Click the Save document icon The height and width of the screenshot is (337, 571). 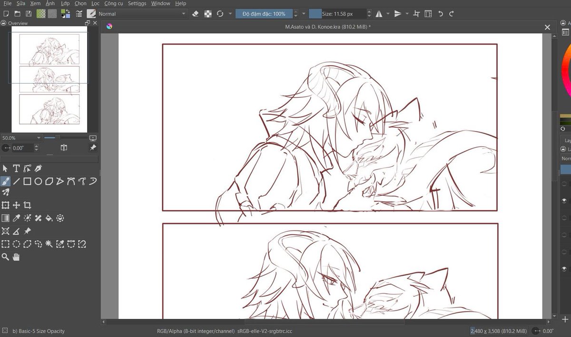[x=29, y=14]
